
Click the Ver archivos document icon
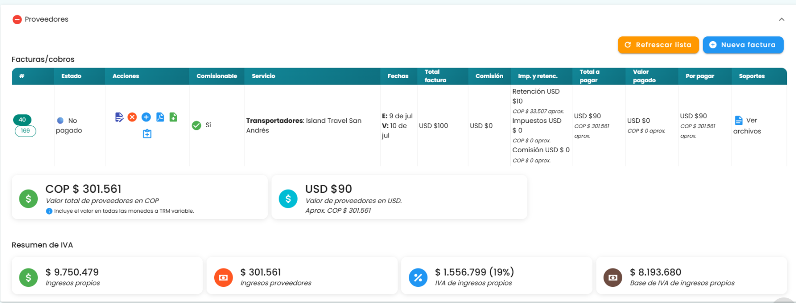(738, 121)
